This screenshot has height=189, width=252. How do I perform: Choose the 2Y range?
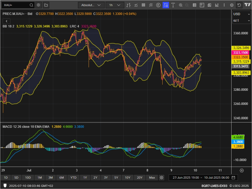tap(95, 178)
